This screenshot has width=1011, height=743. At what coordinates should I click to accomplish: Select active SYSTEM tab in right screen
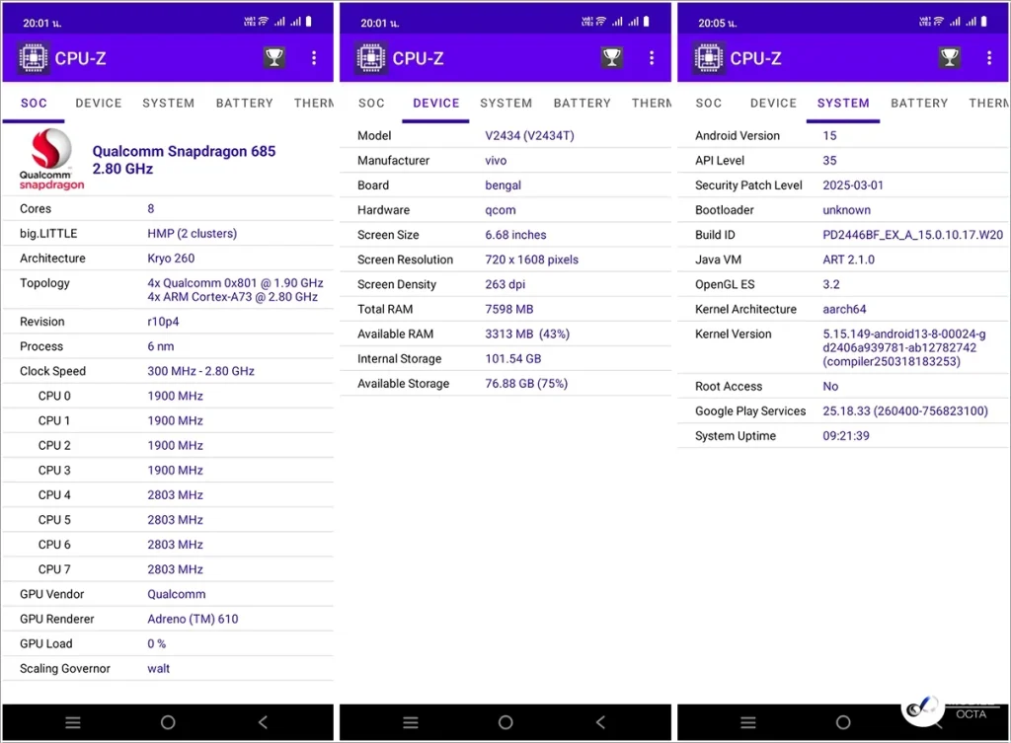point(843,103)
